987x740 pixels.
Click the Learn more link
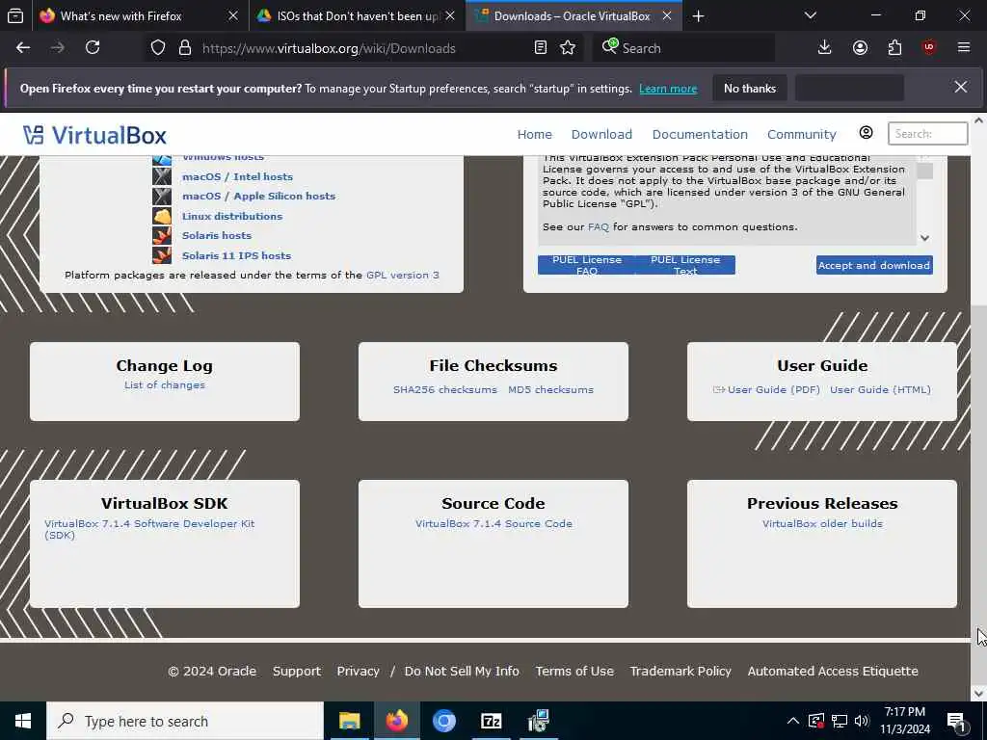click(668, 89)
